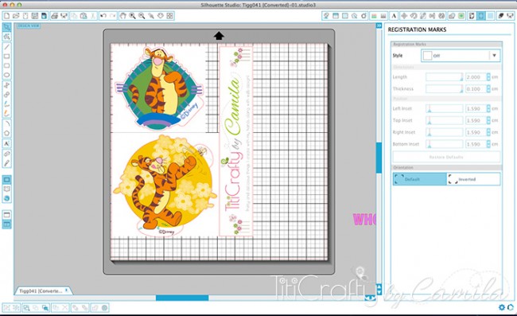517x316 pixels.
Task: Click the Length slider
Action: tap(445, 77)
